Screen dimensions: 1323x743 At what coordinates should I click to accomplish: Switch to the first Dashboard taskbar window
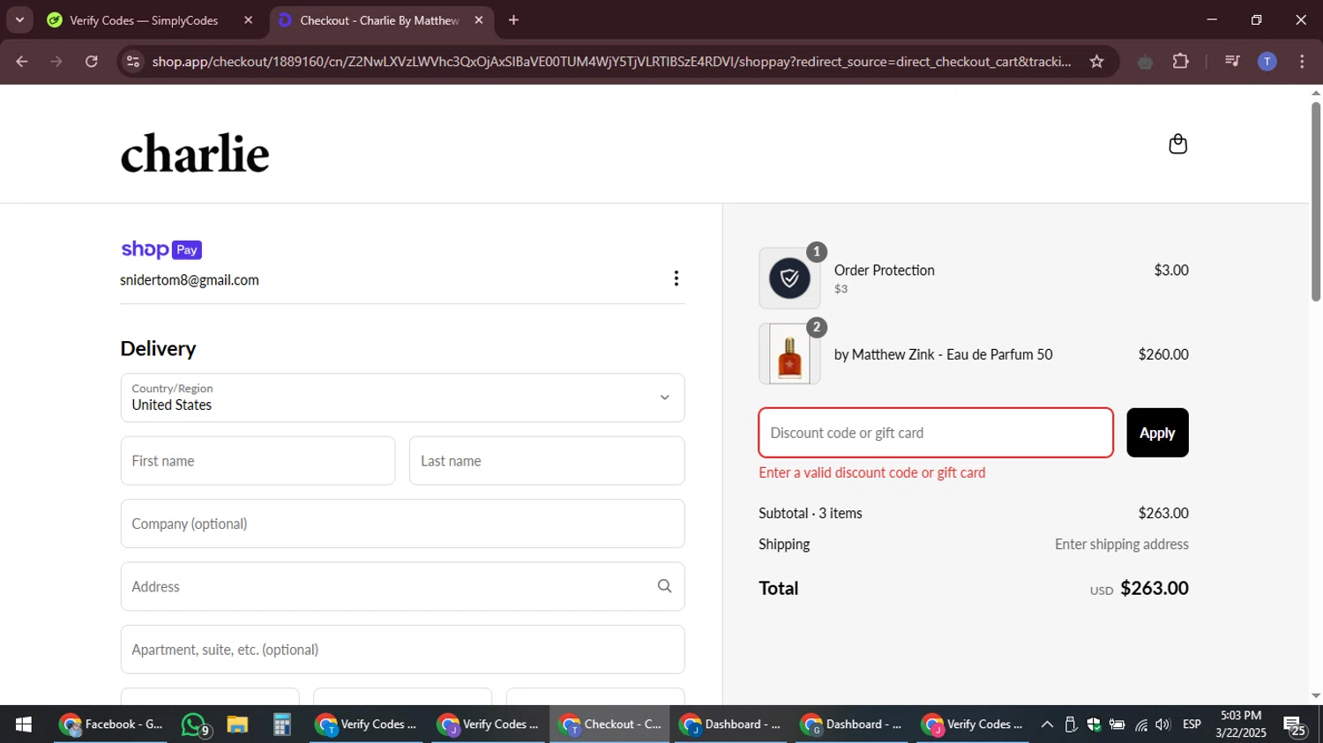731,724
